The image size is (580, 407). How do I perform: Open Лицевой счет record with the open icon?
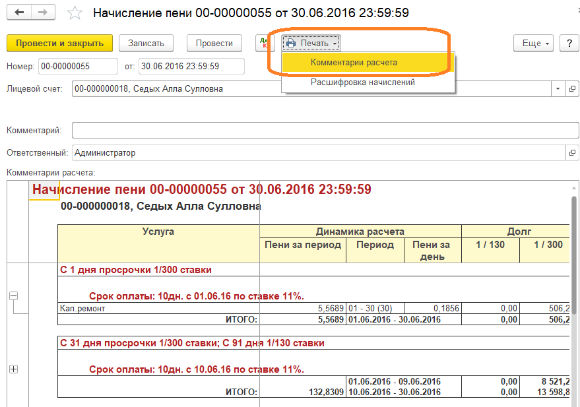[572, 88]
